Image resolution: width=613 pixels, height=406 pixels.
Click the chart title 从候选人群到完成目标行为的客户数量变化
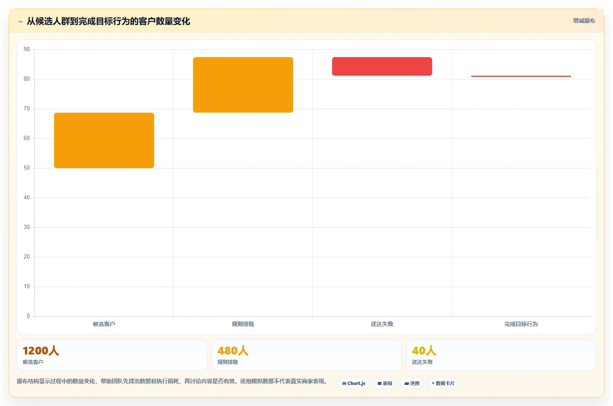click(x=108, y=21)
